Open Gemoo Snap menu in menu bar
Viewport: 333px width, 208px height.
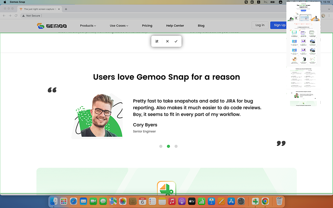point(18,2)
